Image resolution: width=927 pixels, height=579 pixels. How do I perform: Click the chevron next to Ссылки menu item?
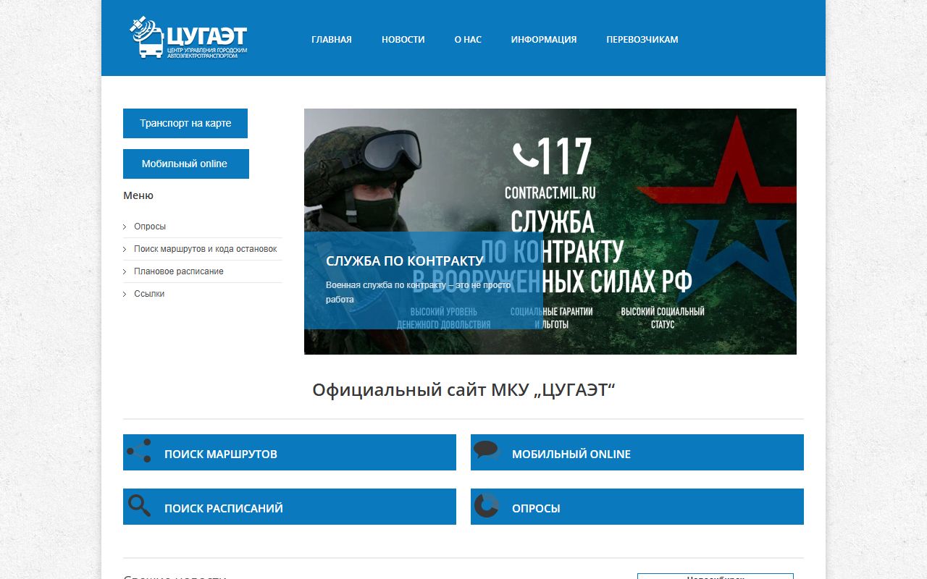(x=125, y=295)
